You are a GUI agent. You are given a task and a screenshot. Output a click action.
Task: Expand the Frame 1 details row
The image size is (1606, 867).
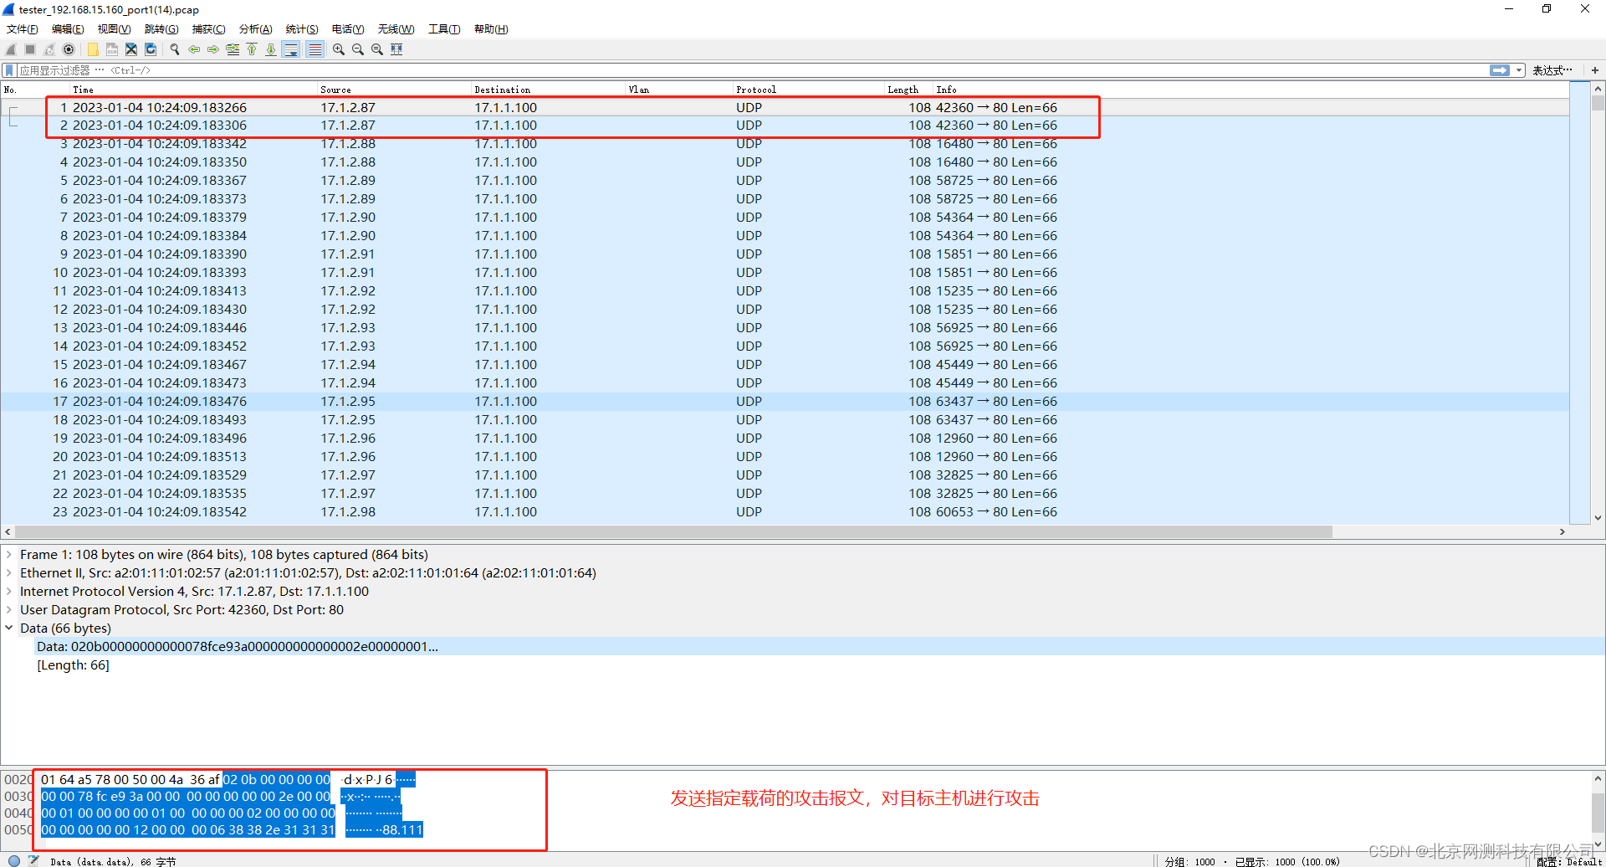tap(9, 554)
